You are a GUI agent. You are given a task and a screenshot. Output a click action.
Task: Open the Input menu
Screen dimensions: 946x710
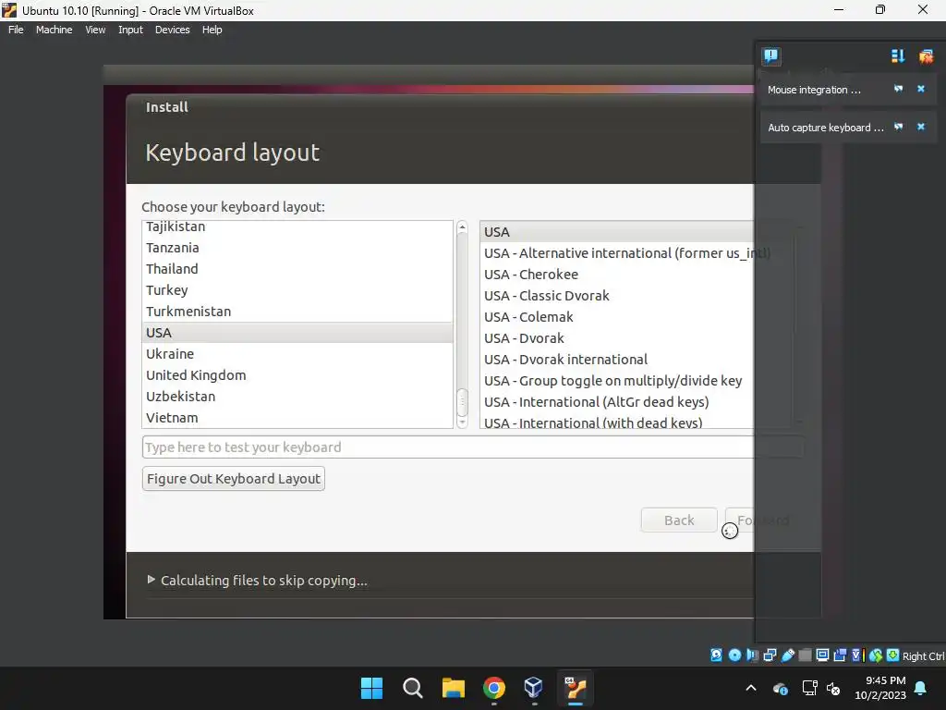point(130,30)
